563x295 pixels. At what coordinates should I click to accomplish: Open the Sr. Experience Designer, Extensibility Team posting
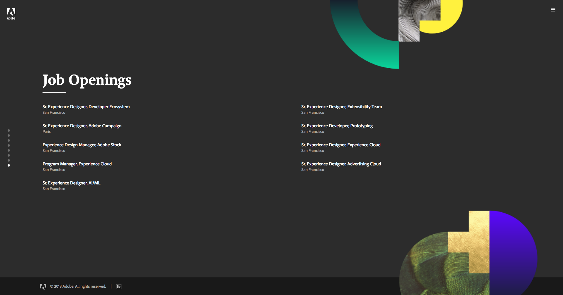point(341,107)
